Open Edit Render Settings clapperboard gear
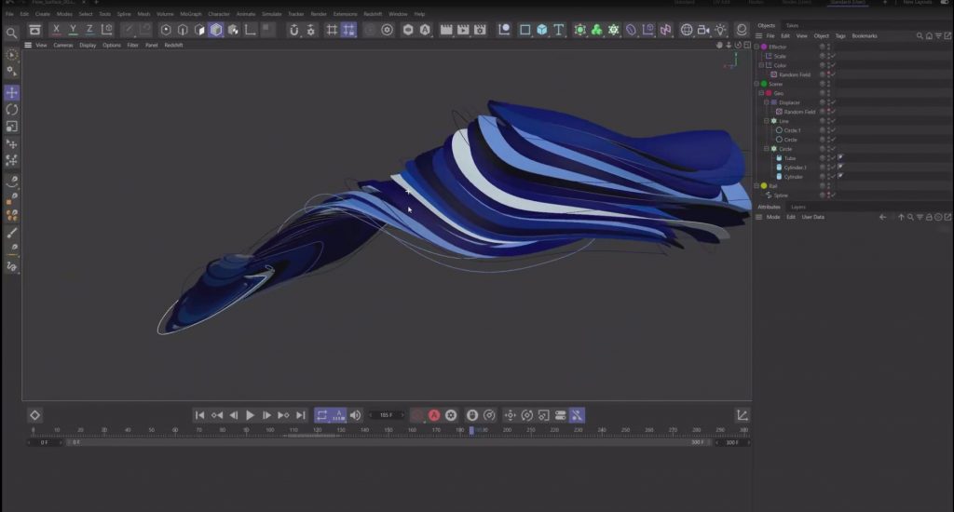 click(480, 30)
